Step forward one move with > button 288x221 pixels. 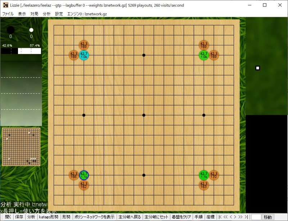tap(235, 217)
